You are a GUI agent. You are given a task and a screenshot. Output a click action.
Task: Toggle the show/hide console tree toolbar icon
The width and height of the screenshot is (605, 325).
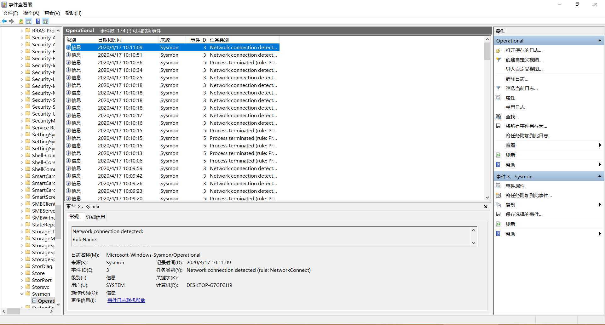[x=29, y=21]
